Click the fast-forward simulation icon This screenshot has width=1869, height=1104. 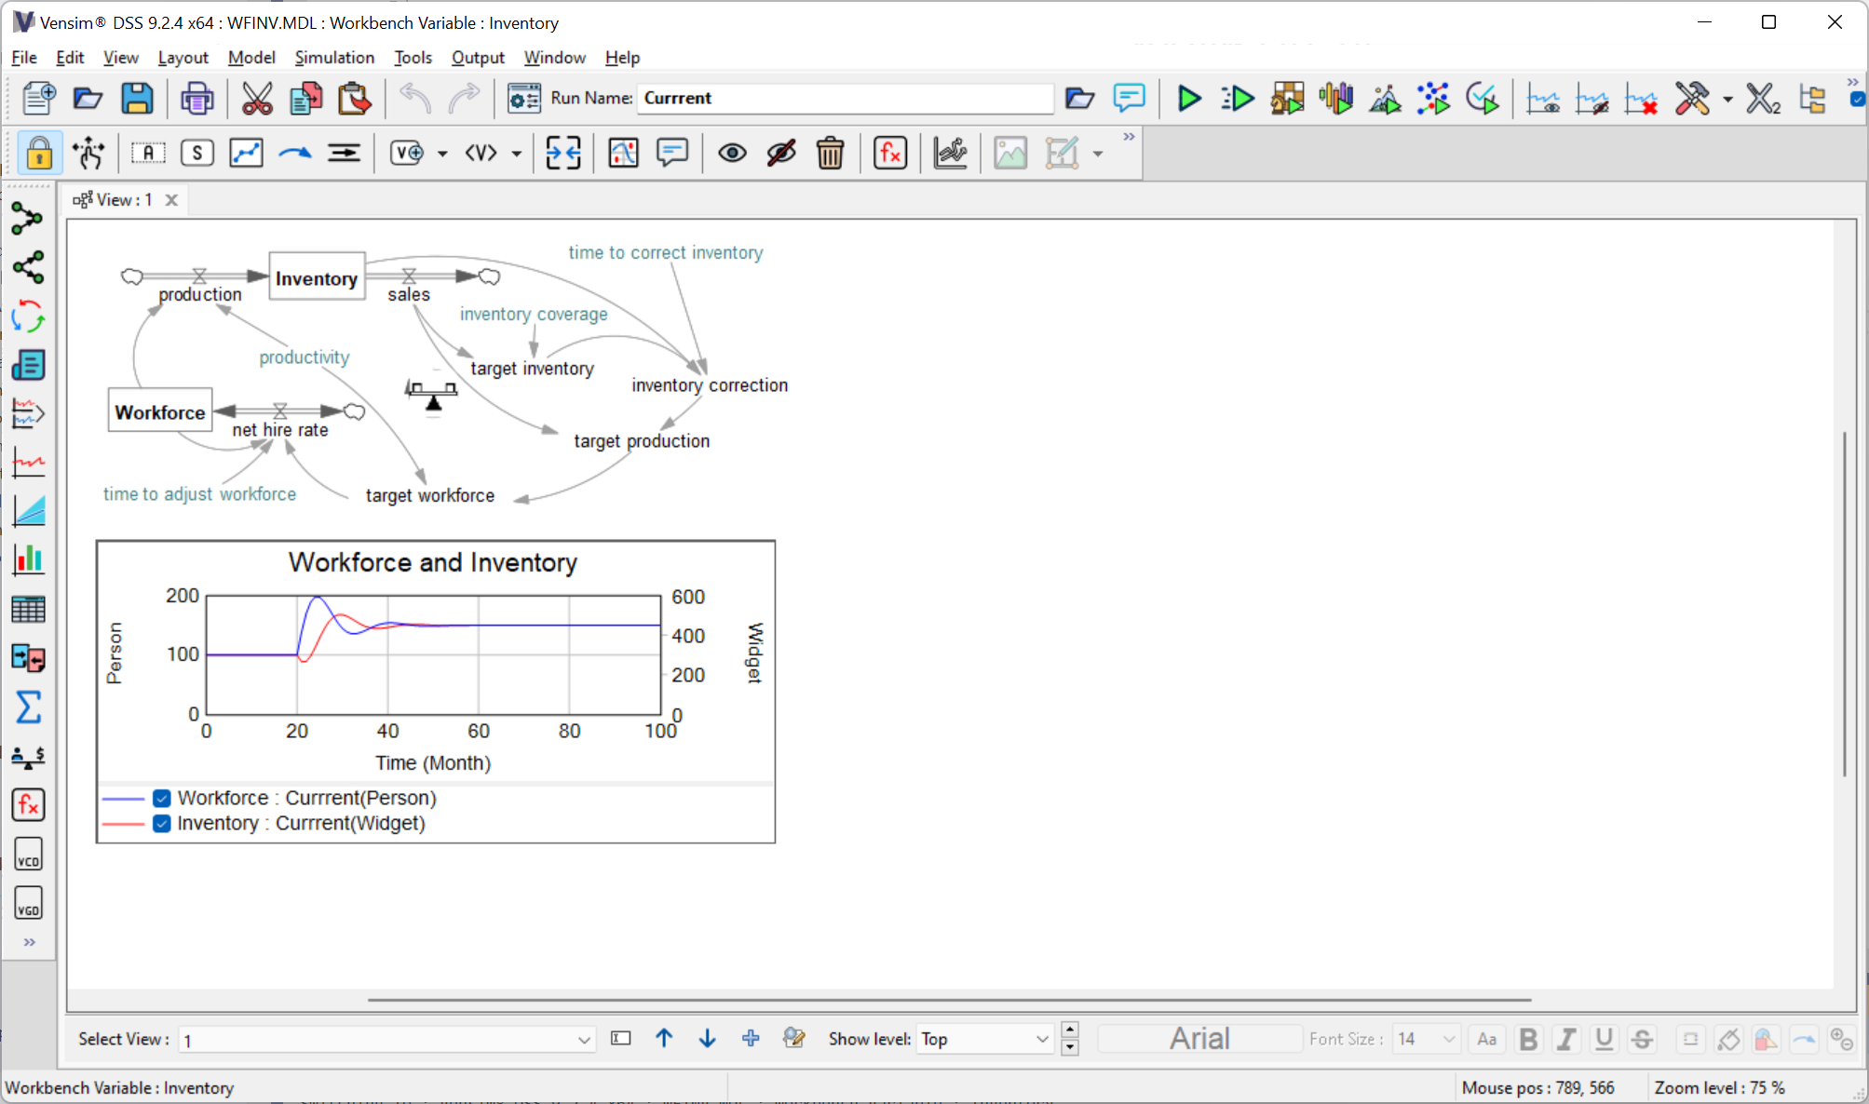point(1239,97)
